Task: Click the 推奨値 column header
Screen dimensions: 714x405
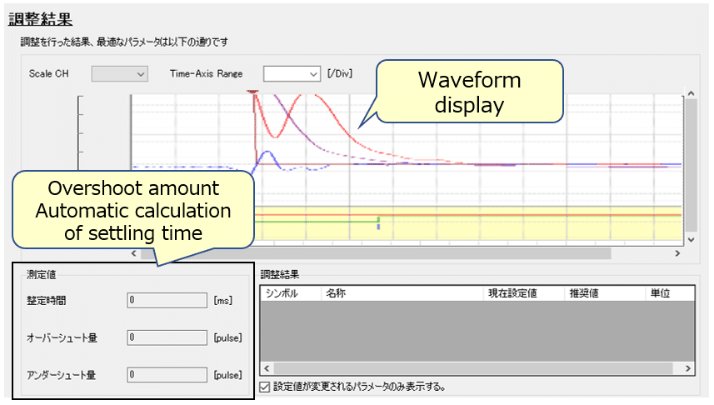Action: pos(605,293)
